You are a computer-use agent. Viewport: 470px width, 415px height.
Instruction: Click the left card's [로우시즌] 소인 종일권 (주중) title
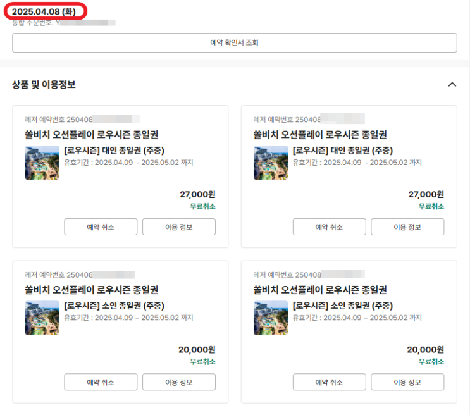pyautogui.click(x=114, y=306)
